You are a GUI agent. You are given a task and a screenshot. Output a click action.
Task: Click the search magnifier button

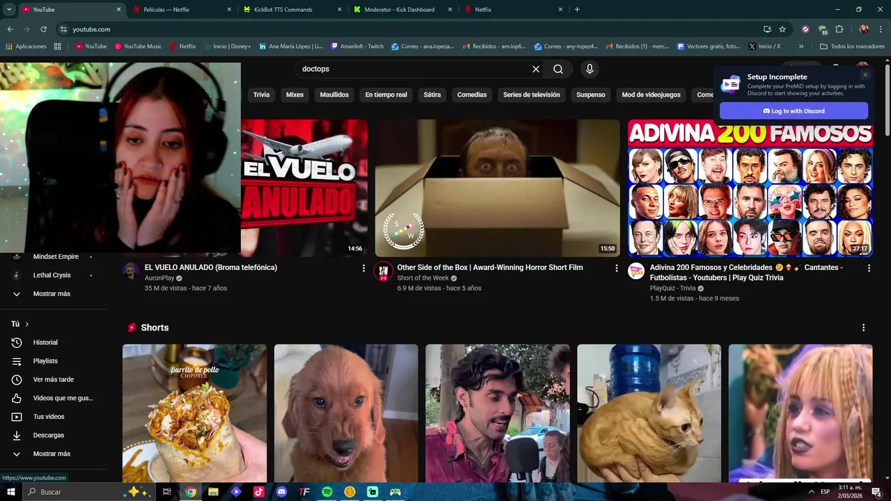558,69
